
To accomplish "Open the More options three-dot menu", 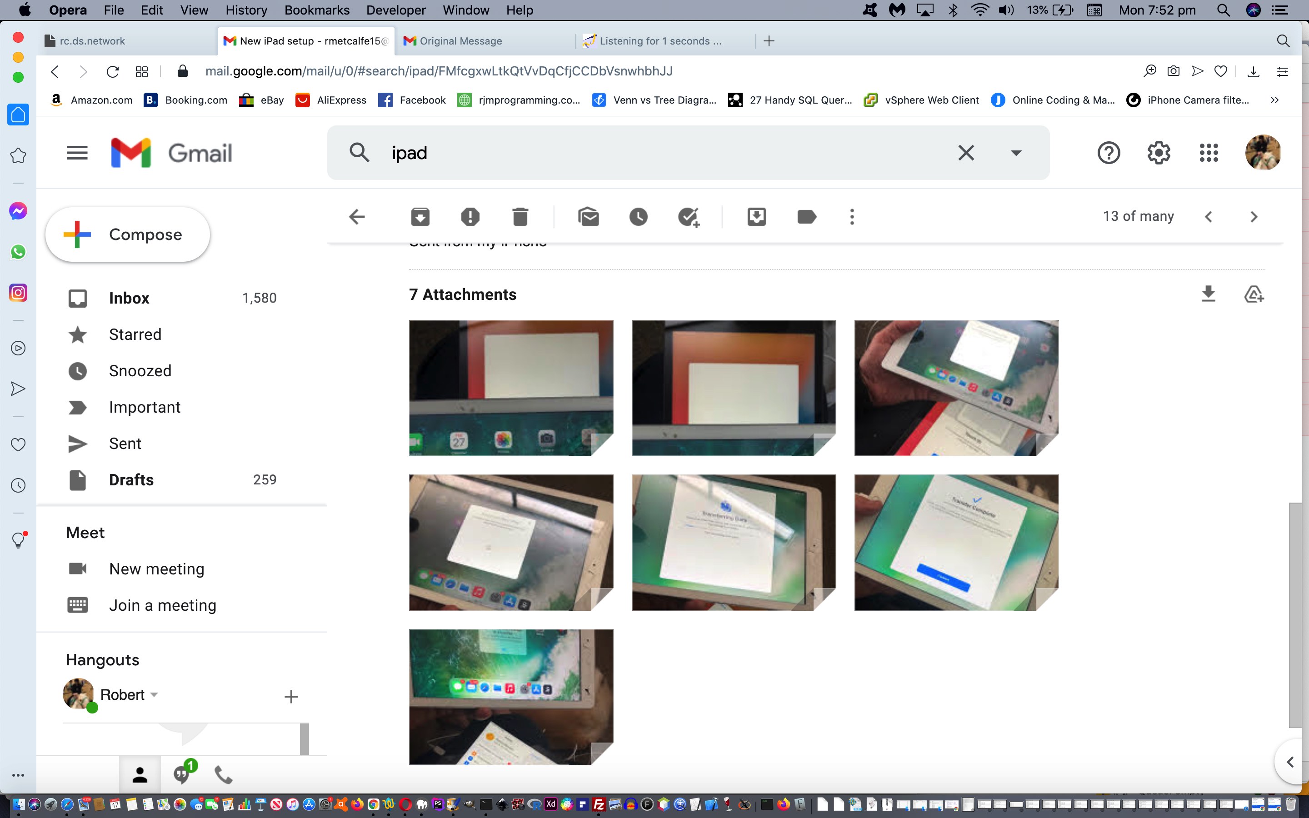I will (852, 217).
